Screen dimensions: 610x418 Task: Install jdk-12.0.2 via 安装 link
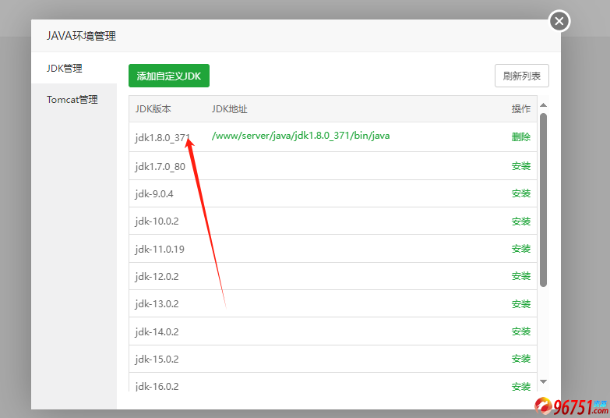pos(521,276)
